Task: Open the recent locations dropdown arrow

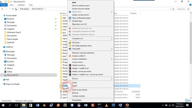Action: click(x=10, y=9)
